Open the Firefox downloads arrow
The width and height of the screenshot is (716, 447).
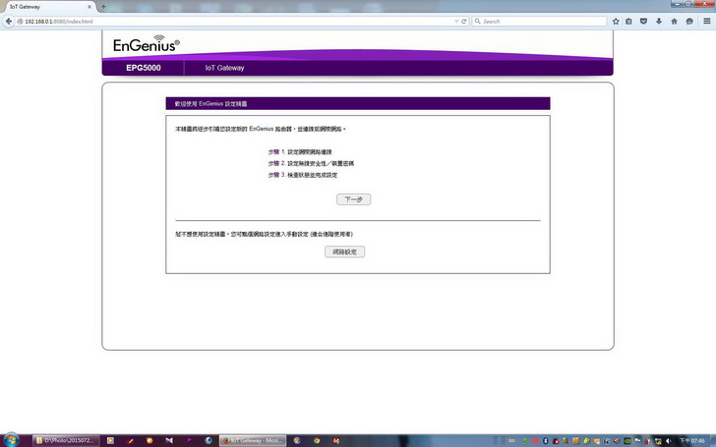pos(660,21)
